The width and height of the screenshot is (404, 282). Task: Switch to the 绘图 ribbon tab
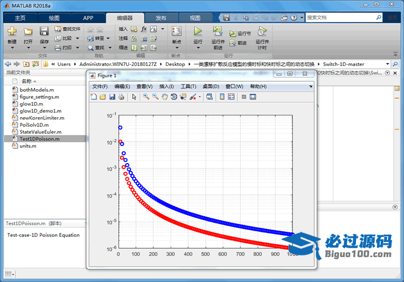click(54, 17)
